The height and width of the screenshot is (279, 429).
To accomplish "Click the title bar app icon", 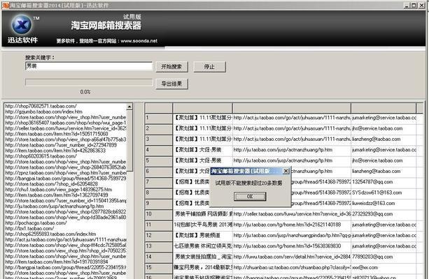I will coord(5,5).
